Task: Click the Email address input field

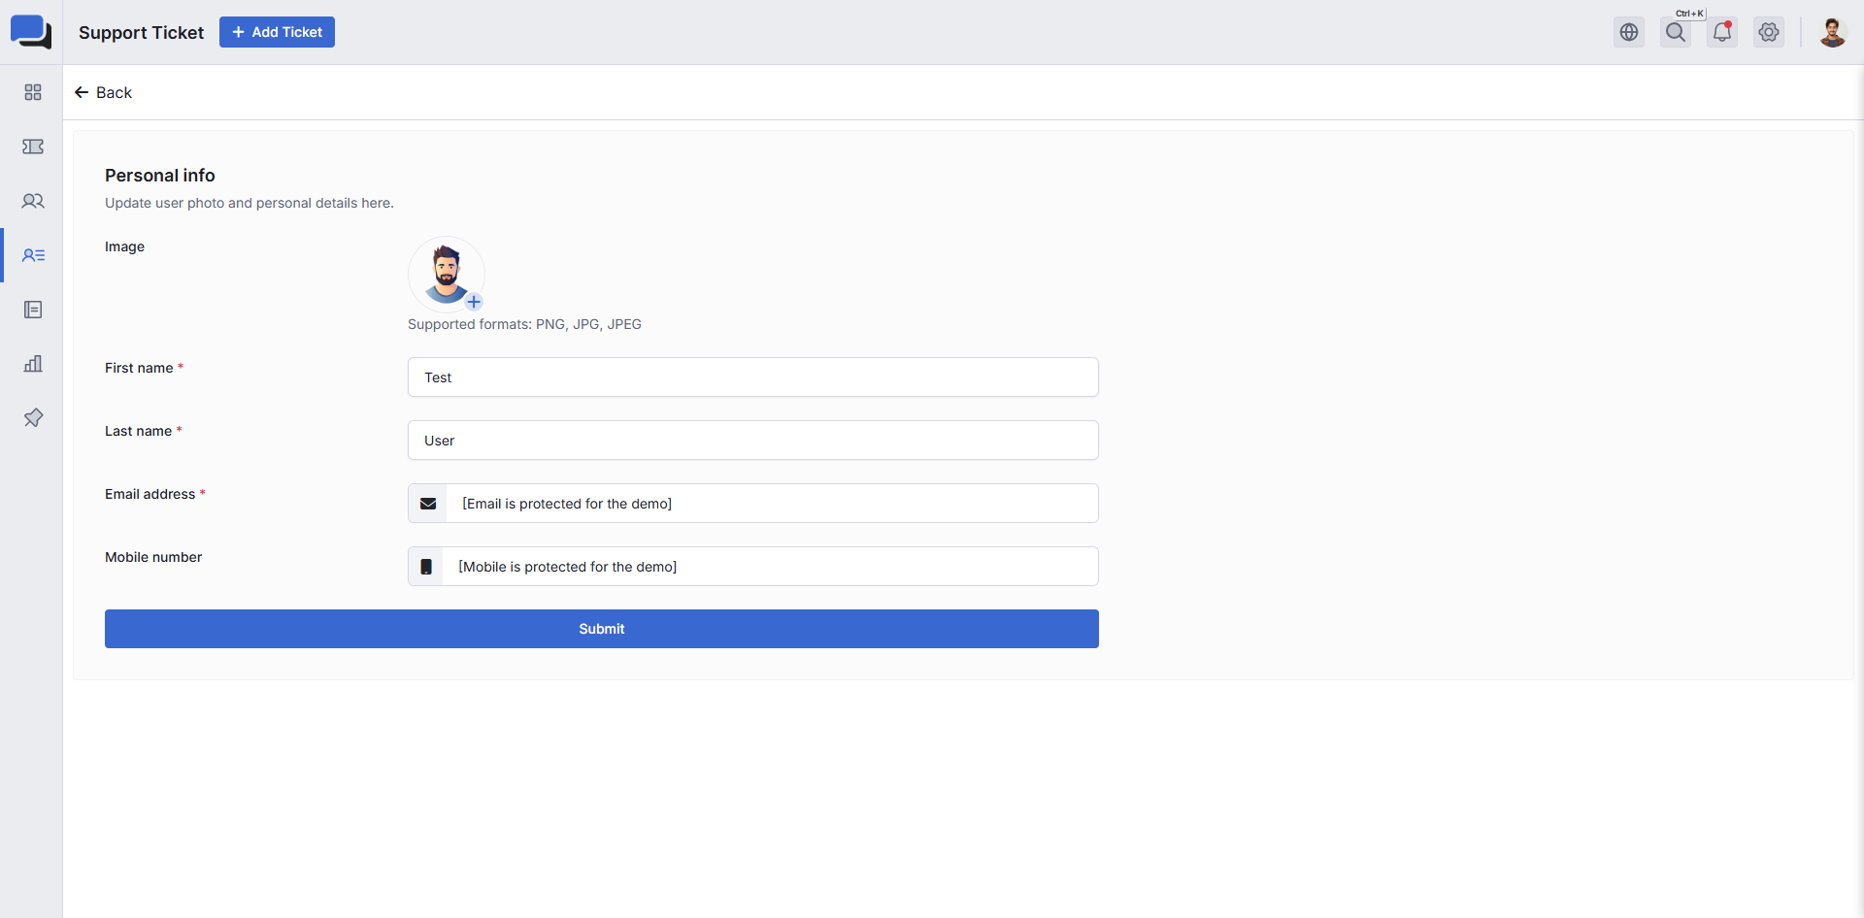Action: coord(772,504)
